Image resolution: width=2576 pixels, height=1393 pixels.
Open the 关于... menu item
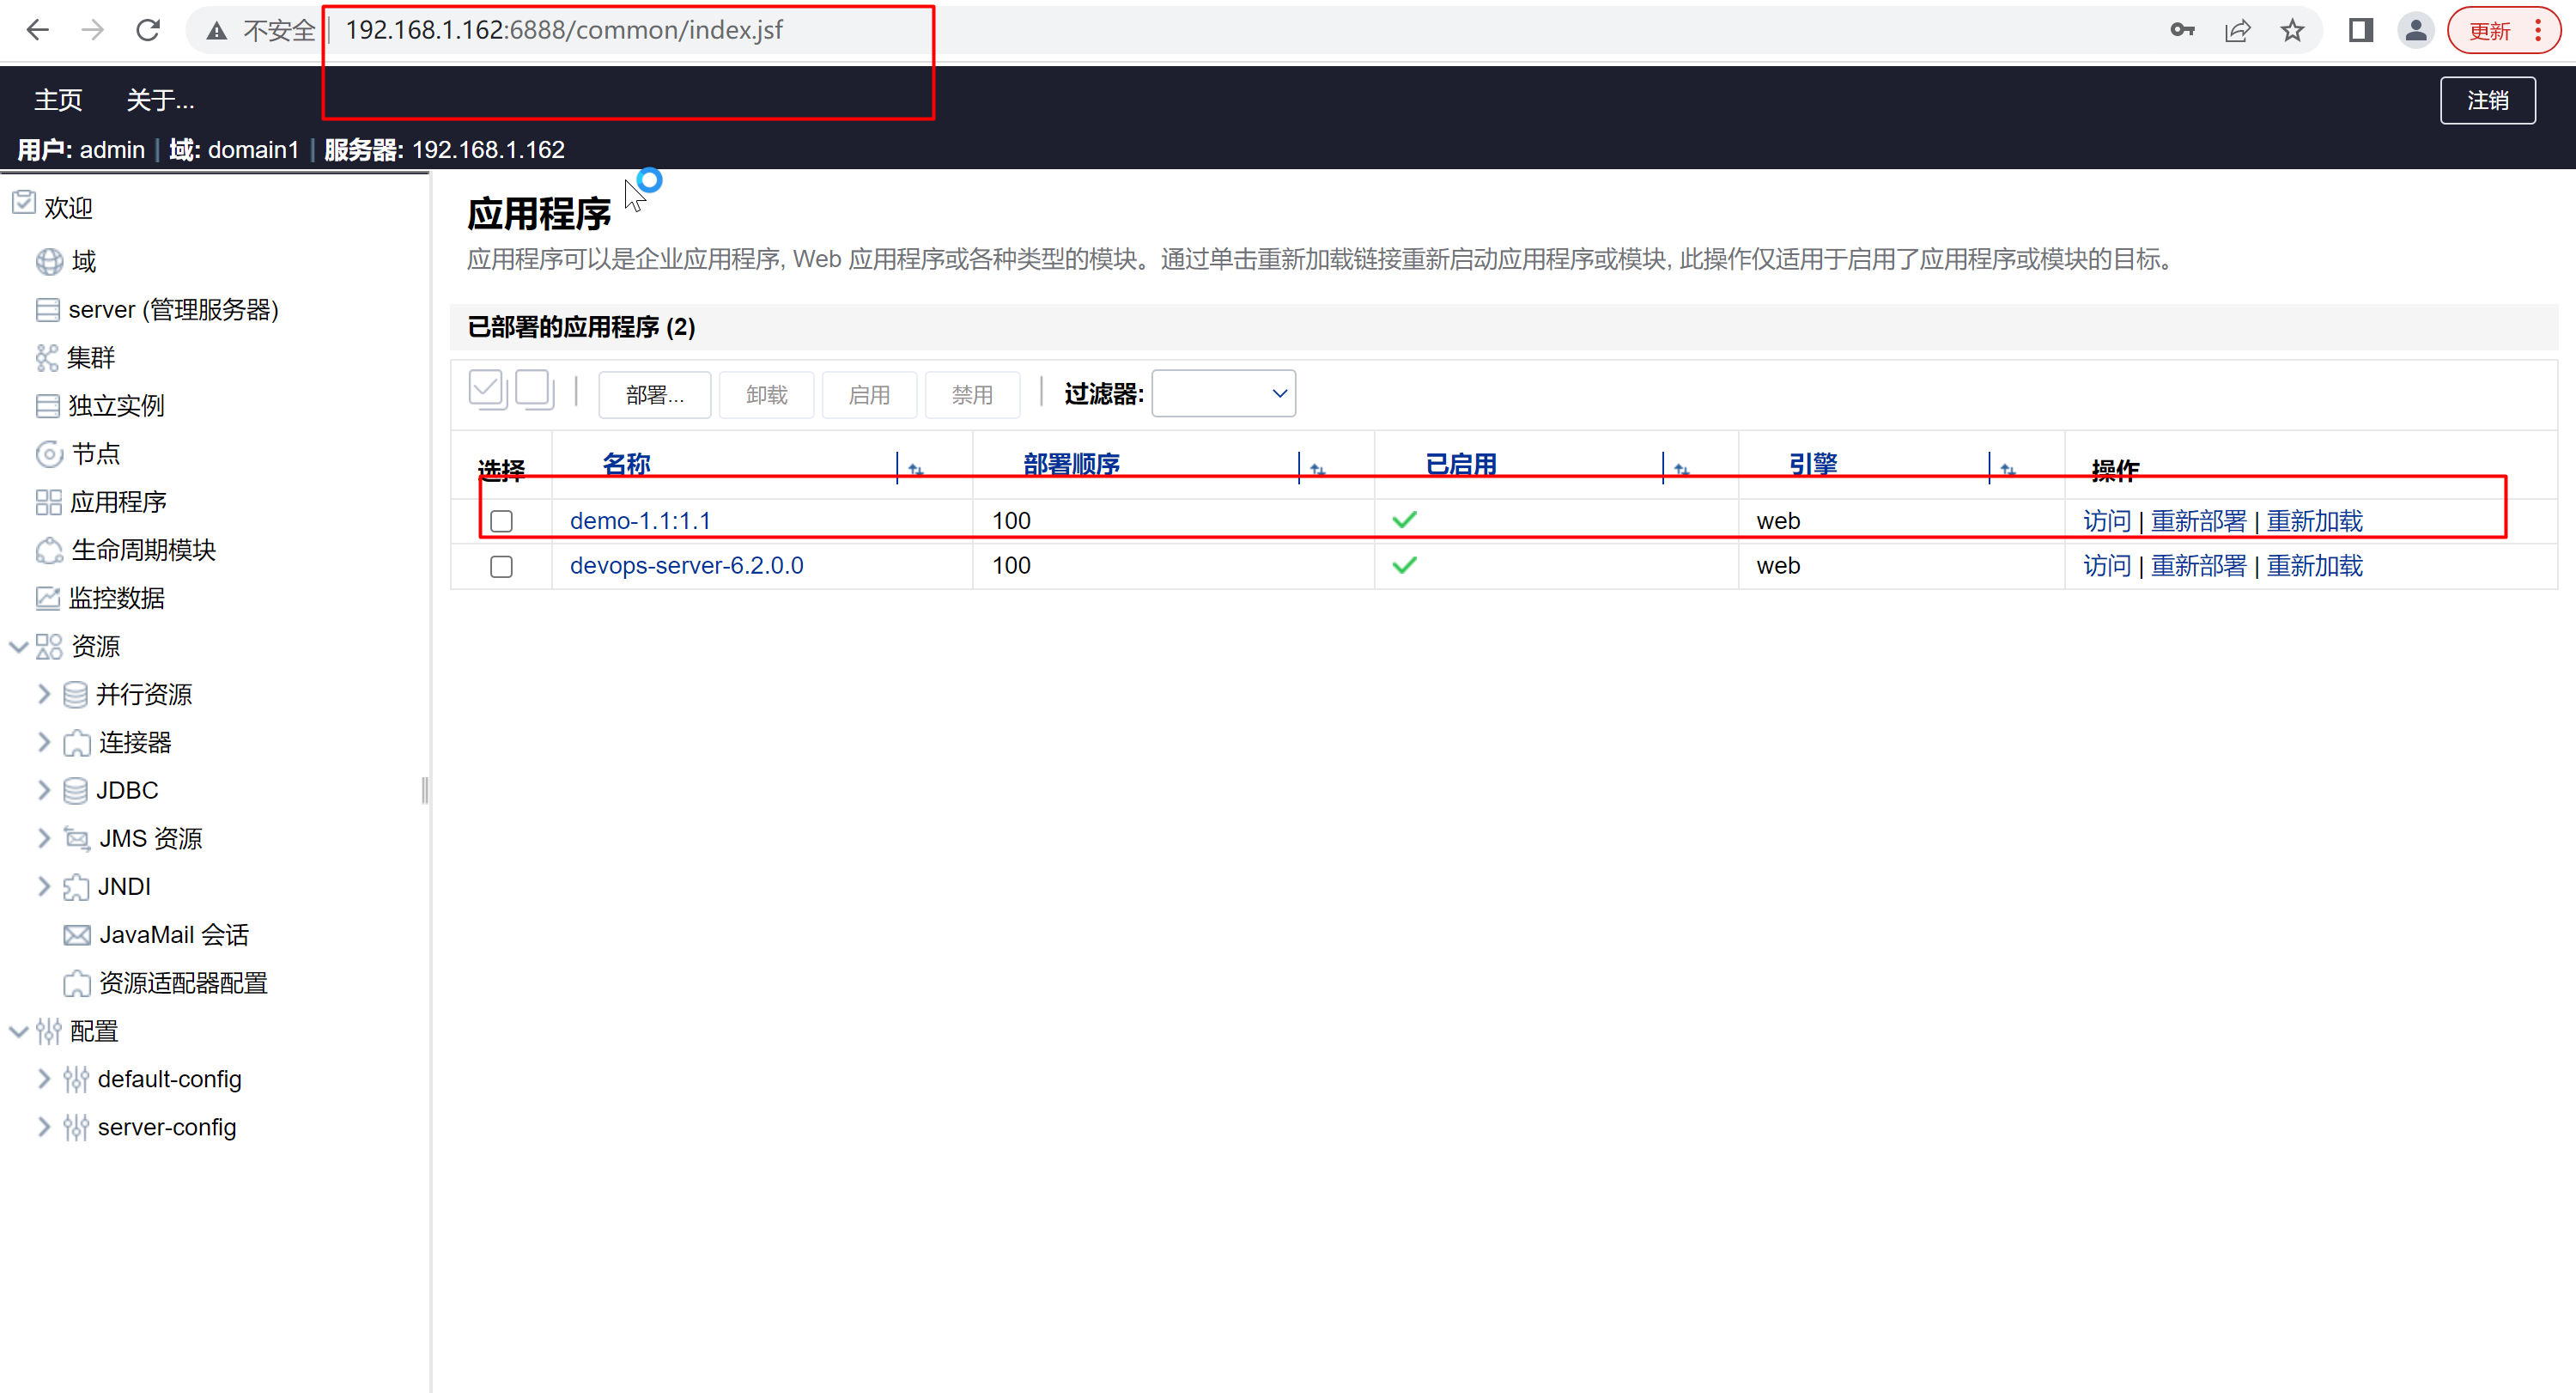(x=160, y=100)
